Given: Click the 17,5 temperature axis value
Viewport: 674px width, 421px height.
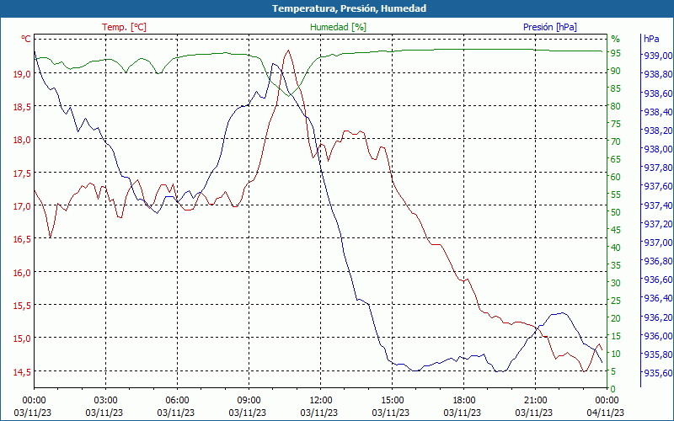Looking at the screenshot, I should click(22, 173).
